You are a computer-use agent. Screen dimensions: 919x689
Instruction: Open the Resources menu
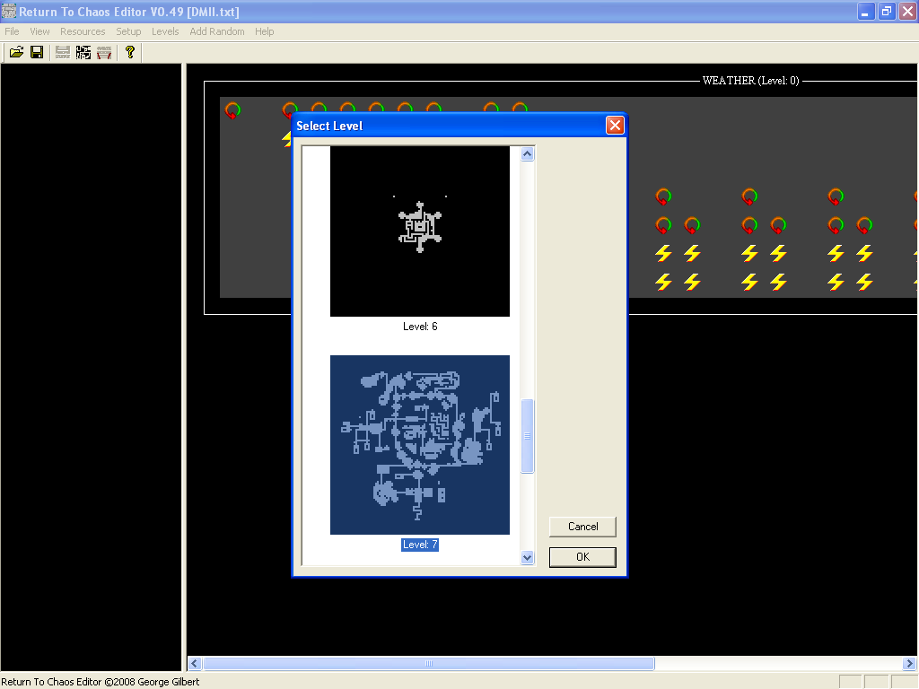coord(83,31)
